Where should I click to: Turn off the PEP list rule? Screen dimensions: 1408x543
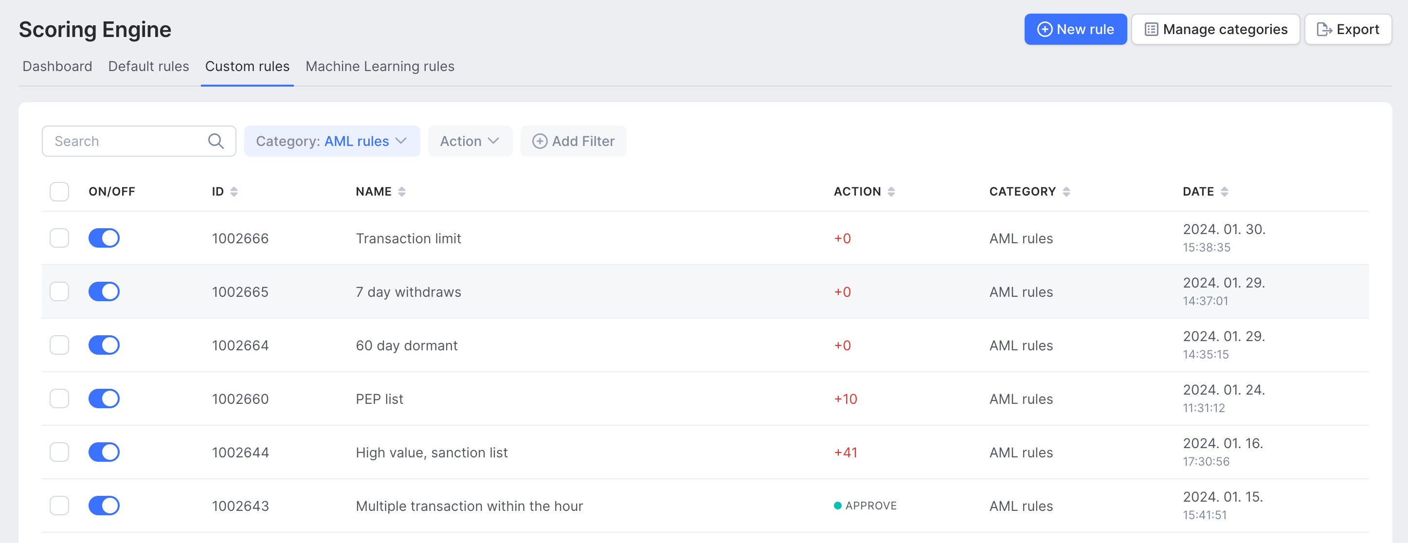point(104,398)
